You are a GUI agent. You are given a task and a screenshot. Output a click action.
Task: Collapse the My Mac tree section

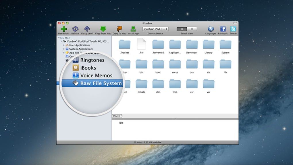click(59, 38)
